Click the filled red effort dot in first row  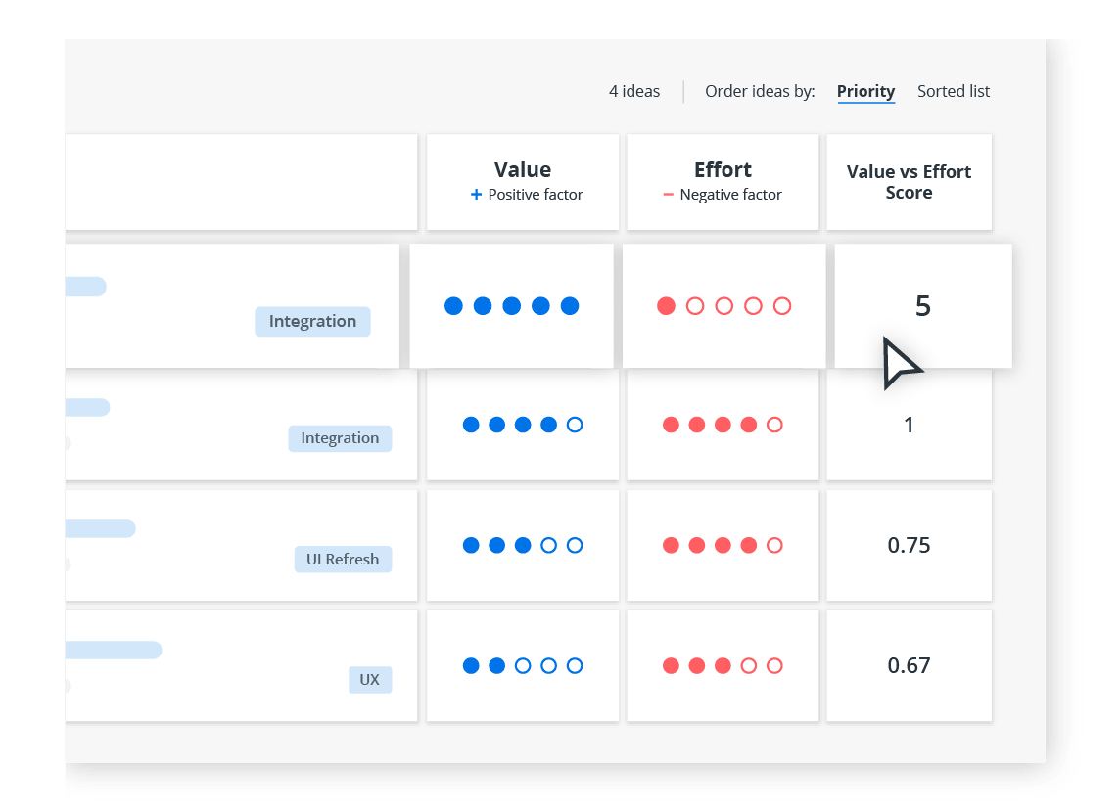666,306
